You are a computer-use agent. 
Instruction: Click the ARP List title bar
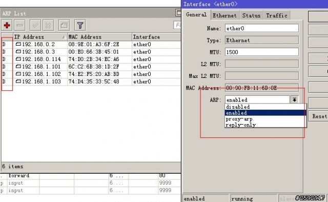tap(90, 13)
